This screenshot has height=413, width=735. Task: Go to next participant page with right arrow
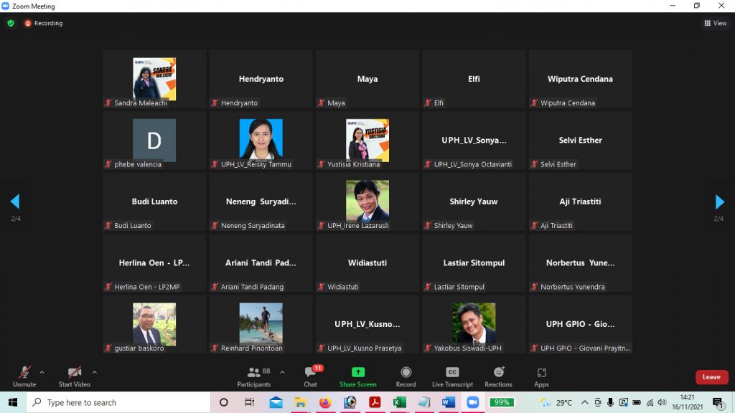click(719, 201)
